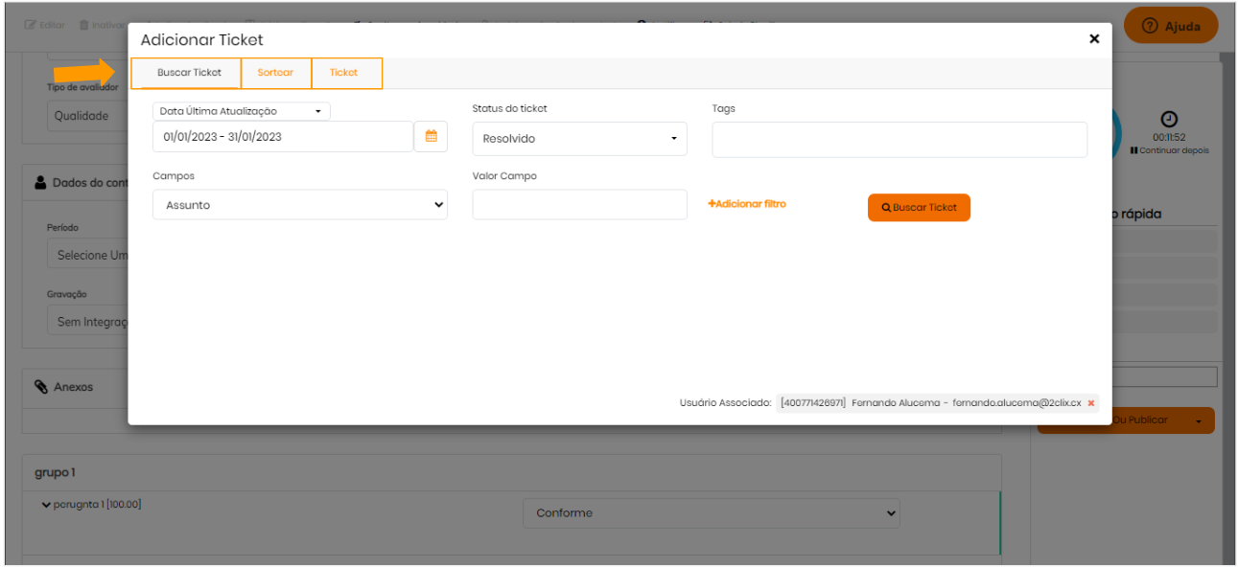This screenshot has height=567, width=1238.
Task: Click the orange Buscar Ticket search button
Action: 918,208
